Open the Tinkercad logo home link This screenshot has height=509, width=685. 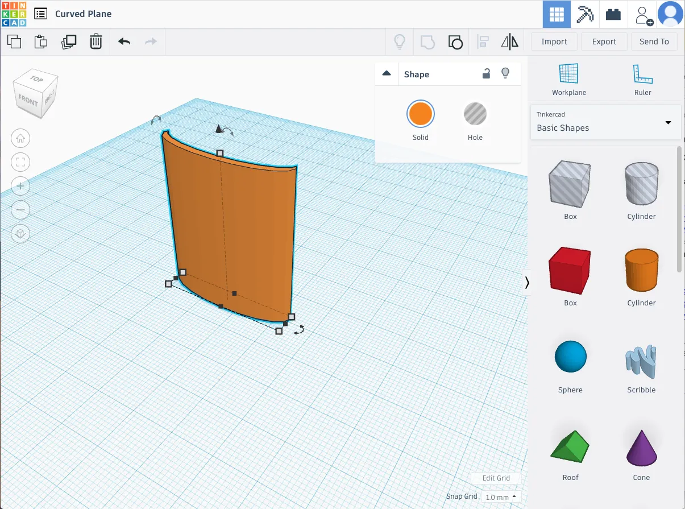(x=14, y=14)
